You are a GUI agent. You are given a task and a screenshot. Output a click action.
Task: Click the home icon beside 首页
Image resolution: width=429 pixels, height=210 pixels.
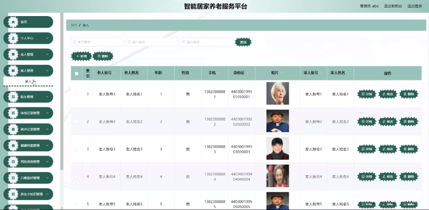[x=13, y=22]
